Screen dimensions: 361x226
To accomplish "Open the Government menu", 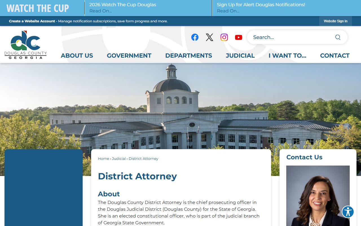I will [x=129, y=56].
